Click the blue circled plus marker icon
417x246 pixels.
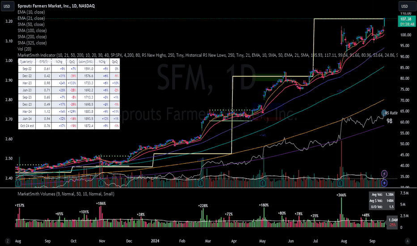click(x=384, y=183)
